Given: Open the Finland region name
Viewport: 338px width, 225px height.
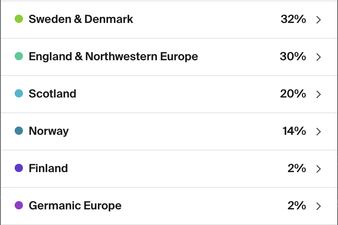Looking at the screenshot, I should pos(48,168).
